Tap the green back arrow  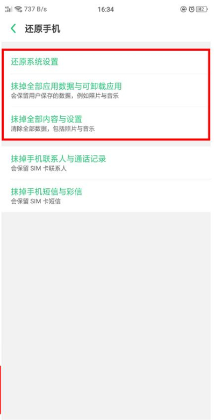13,29
